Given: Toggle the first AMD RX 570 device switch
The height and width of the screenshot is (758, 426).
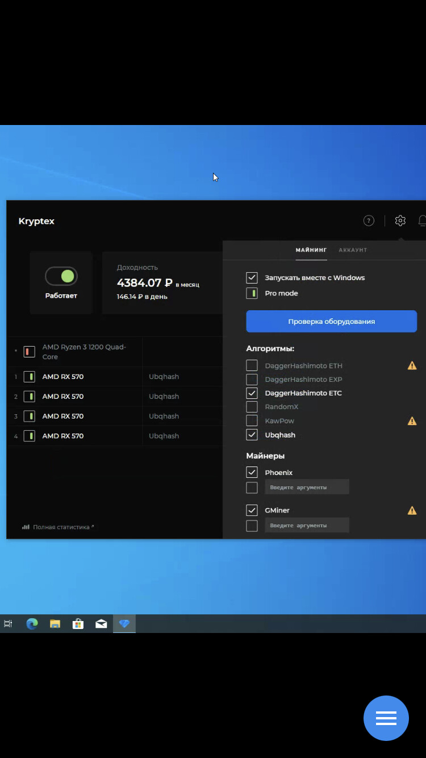Looking at the screenshot, I should tap(30, 377).
